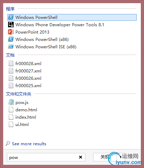The image size is (144, 168).
Task: Select Windows PowerShell (x86) icon
Action: click(11, 39)
